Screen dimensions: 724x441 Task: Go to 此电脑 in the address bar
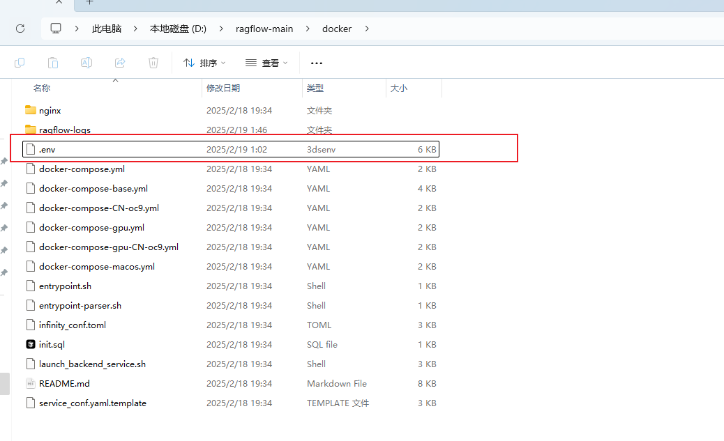107,29
